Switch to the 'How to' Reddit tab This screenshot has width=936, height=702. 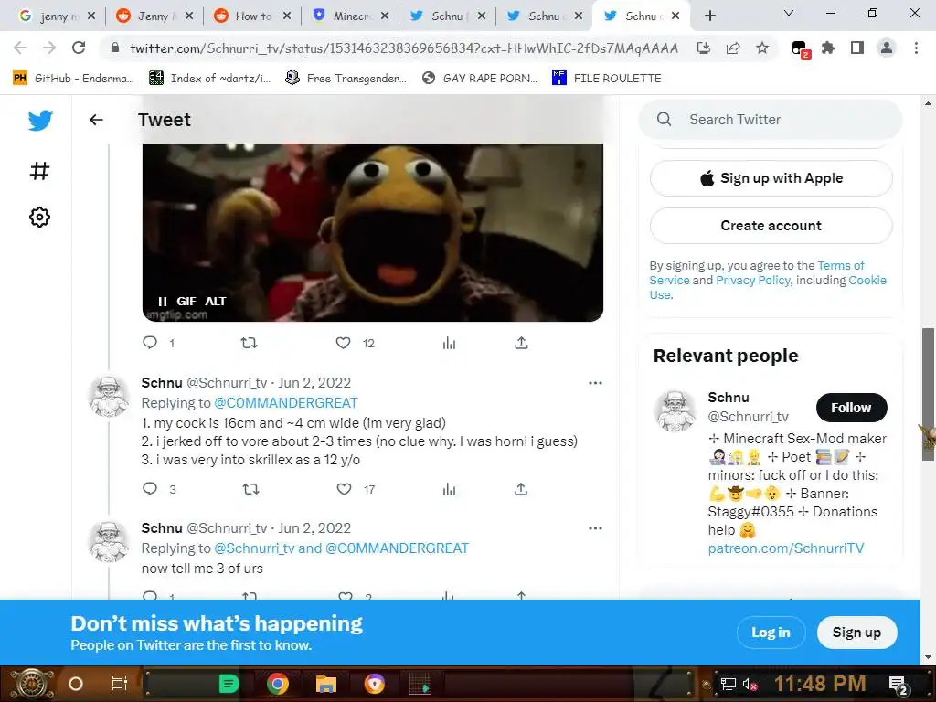tap(250, 16)
